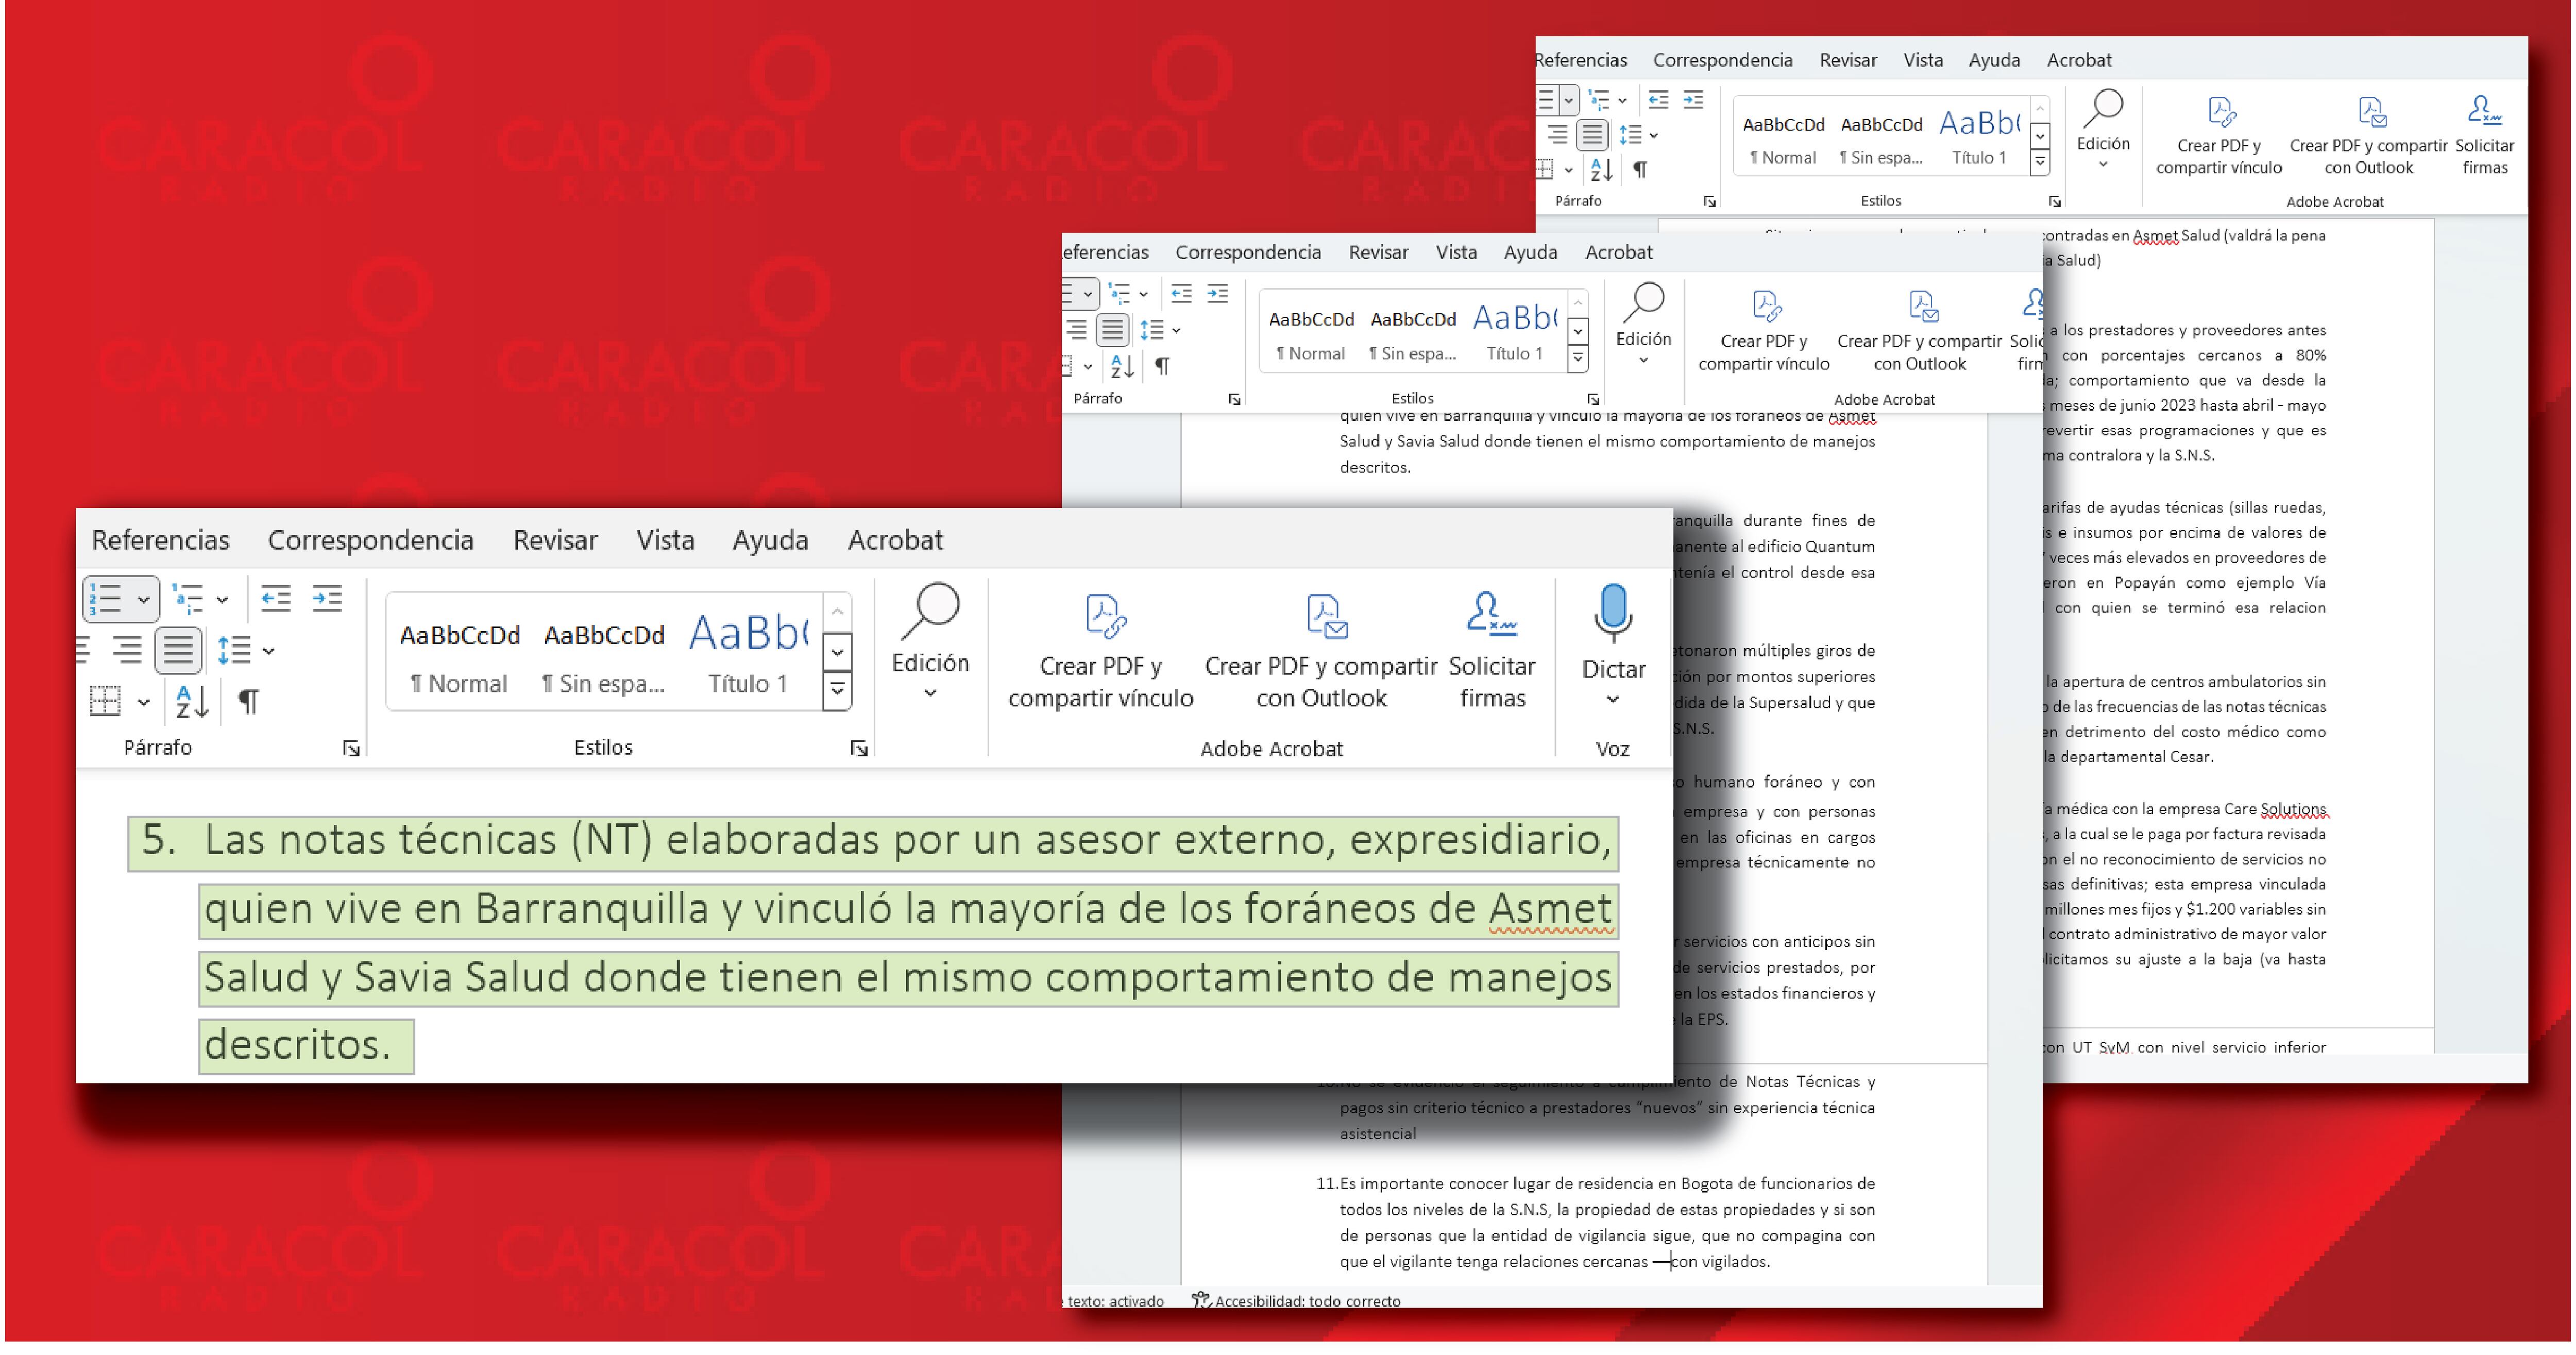Viewport: 2576px width, 1355px height.
Task: Open the Párrafo dialog launcher
Action: coord(351,748)
